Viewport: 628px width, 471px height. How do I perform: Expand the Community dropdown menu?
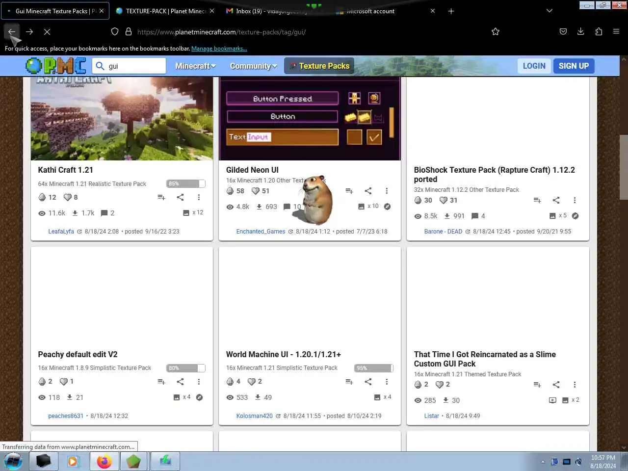pos(253,66)
